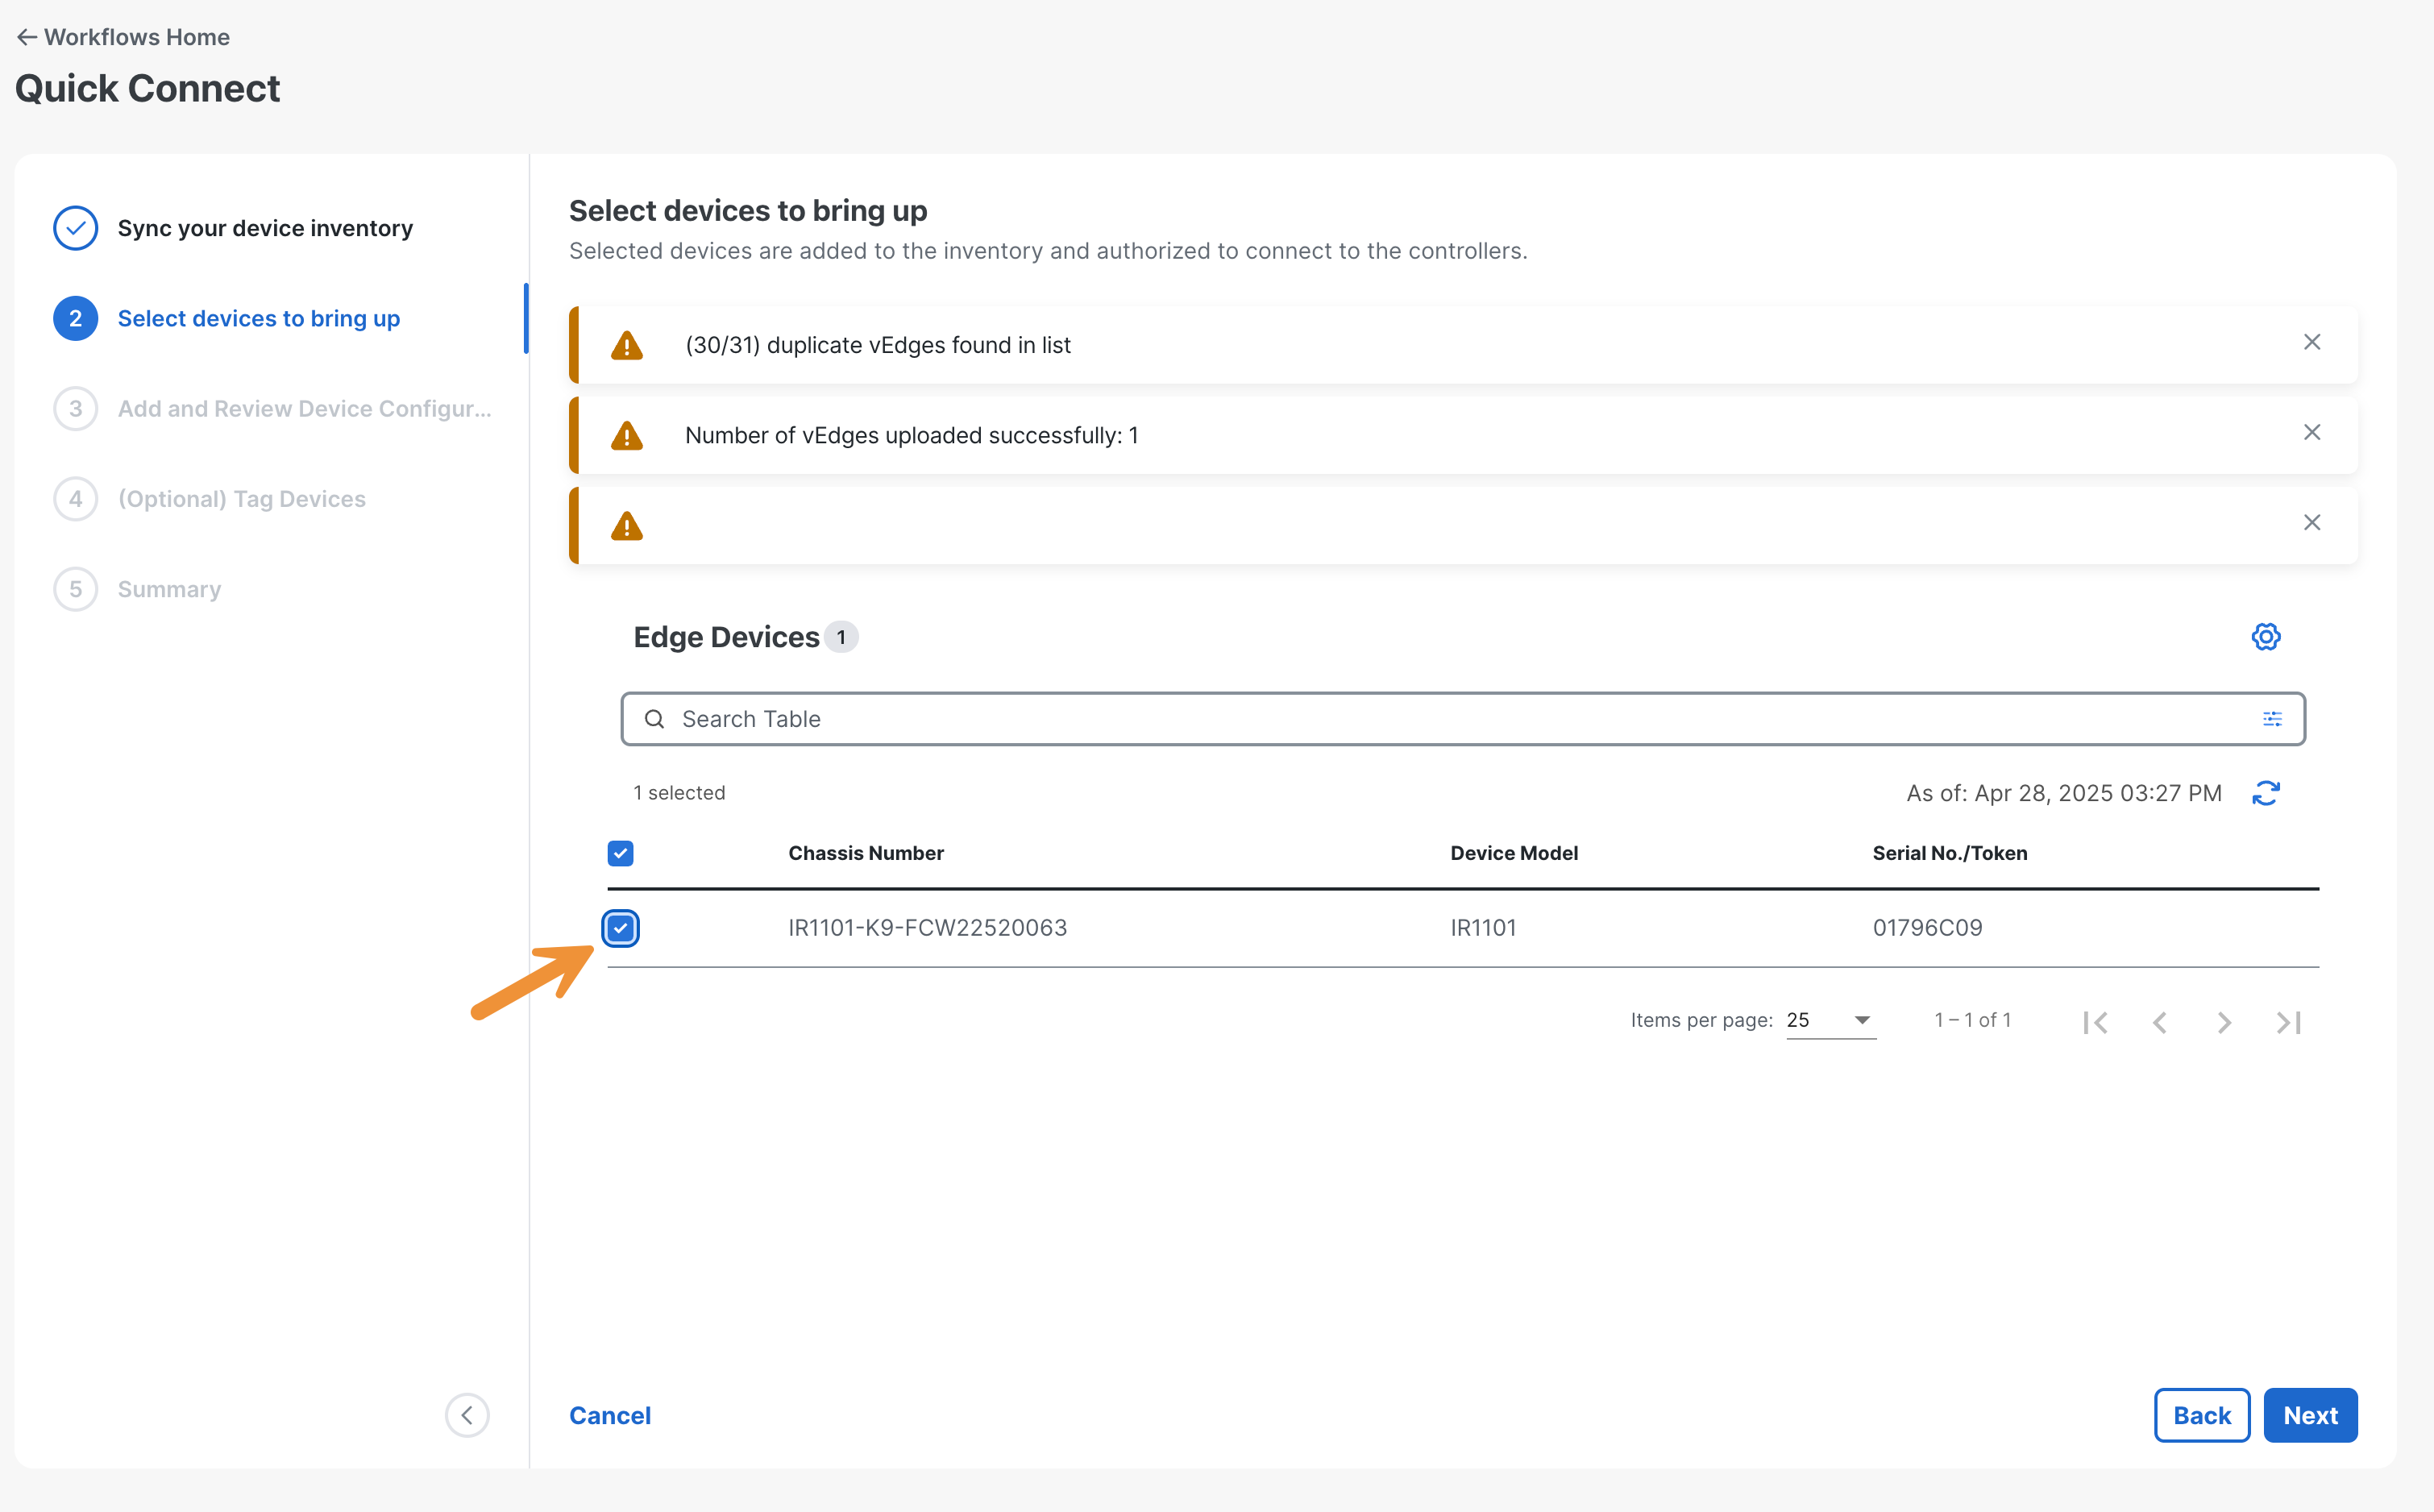Go to the first page

pyautogui.click(x=2095, y=1022)
